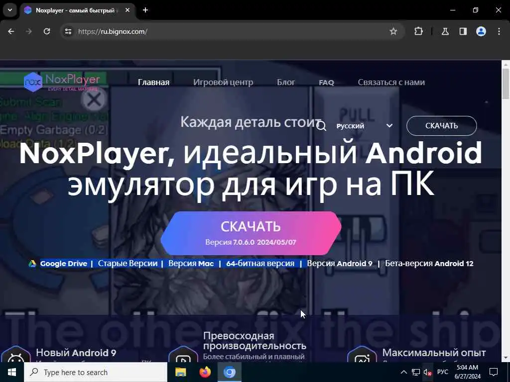Open the Windows Start menu
This screenshot has height=382, width=510.
(x=12, y=372)
